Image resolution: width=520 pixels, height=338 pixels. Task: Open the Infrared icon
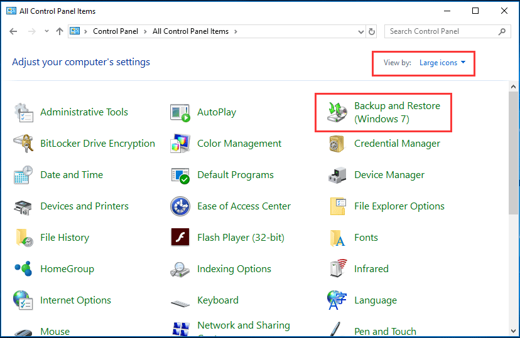point(337,269)
